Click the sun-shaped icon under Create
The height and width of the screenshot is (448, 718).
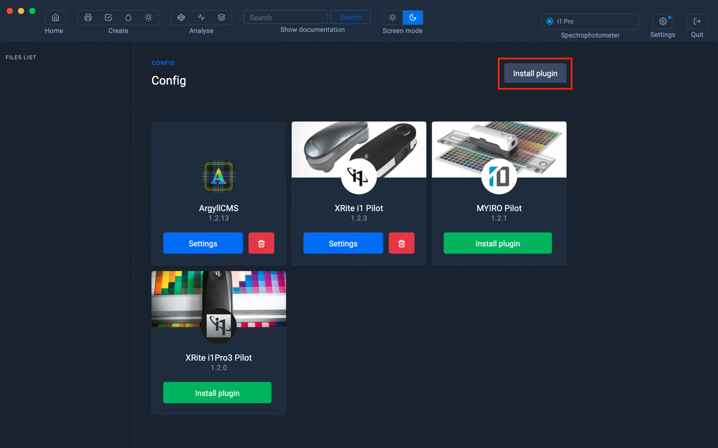pyautogui.click(x=148, y=17)
